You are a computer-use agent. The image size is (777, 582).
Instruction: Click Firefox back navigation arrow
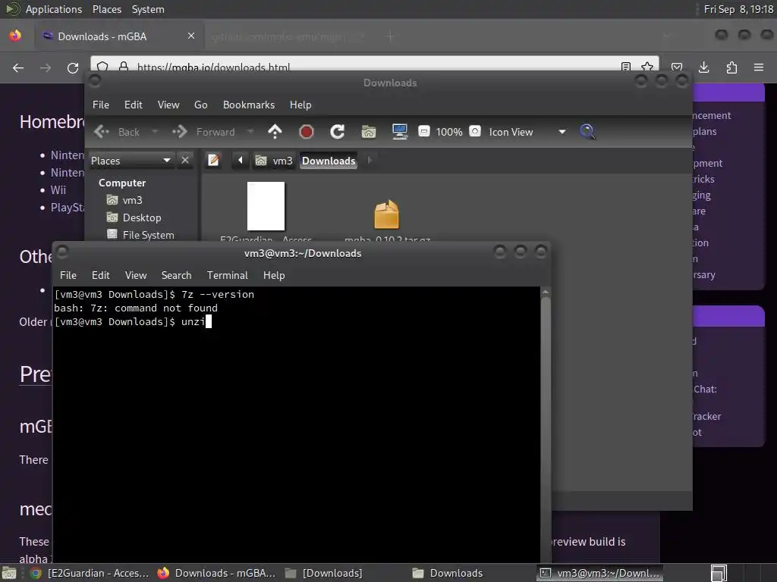click(18, 67)
